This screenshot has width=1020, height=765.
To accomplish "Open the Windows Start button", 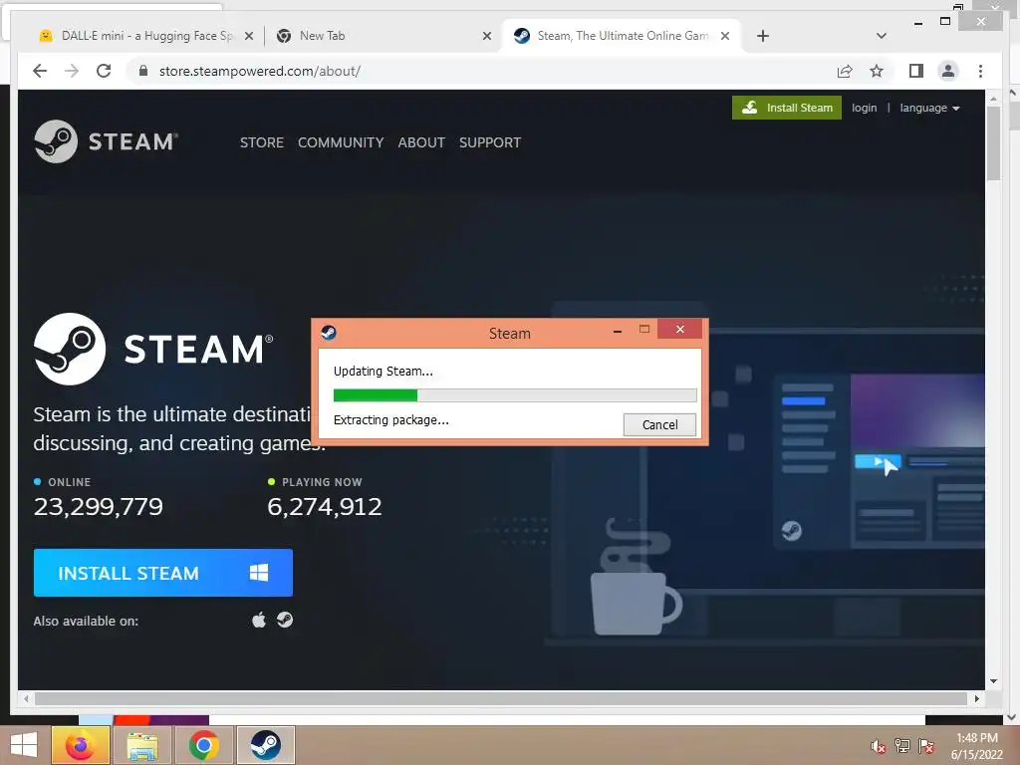I will 24,745.
